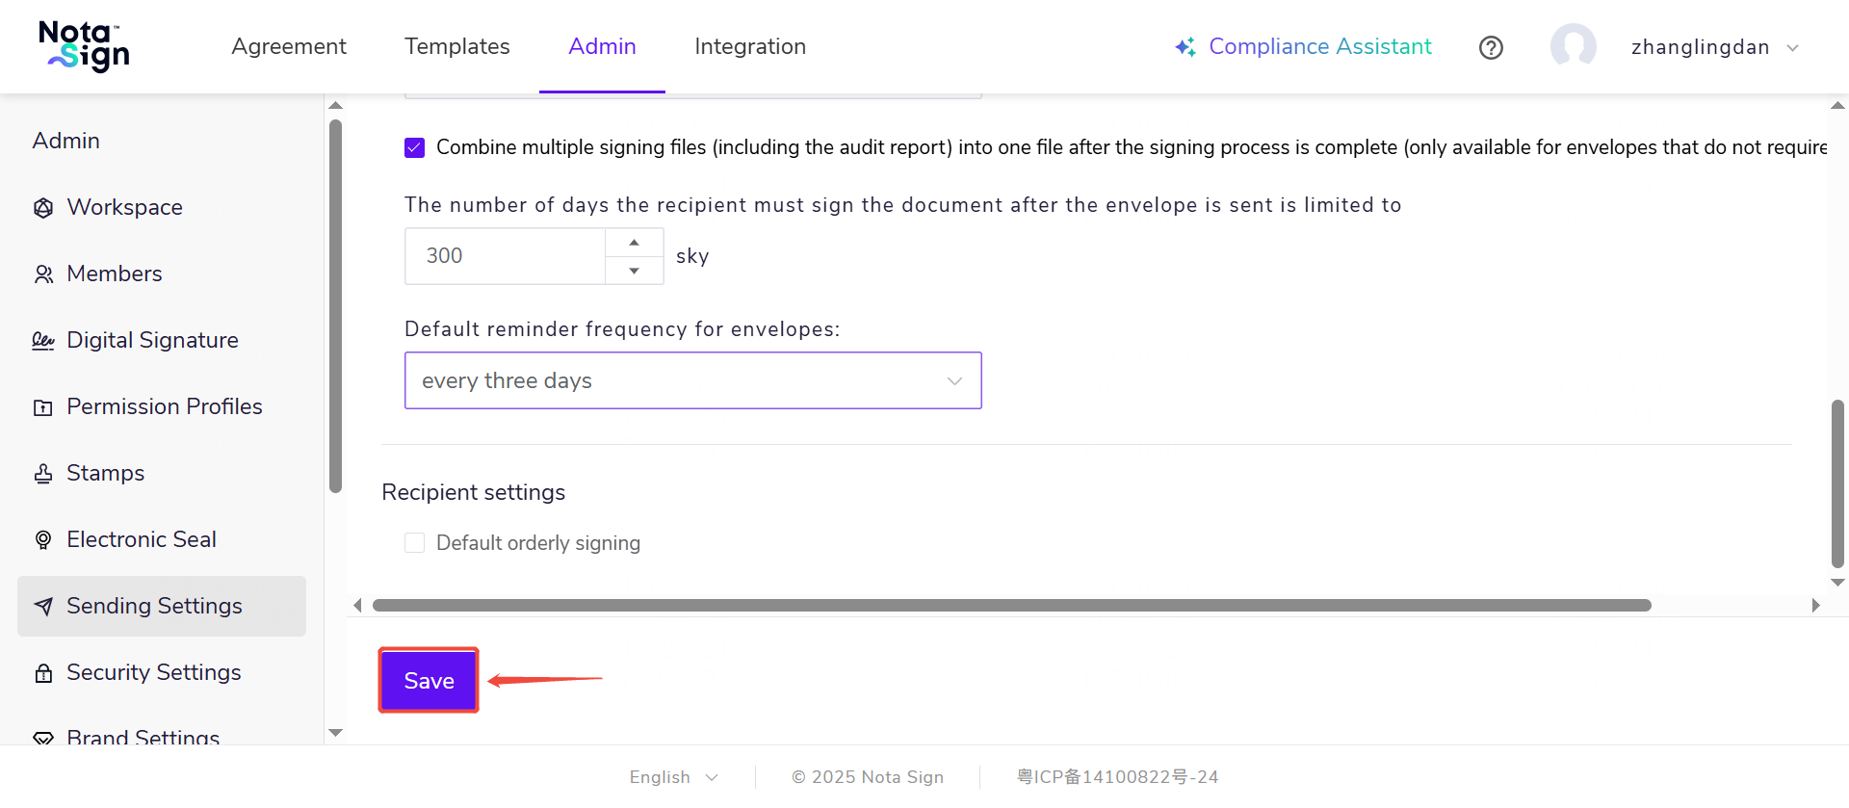1849x808 pixels.
Task: Enable Default orderly signing checkbox
Action: pyautogui.click(x=415, y=543)
